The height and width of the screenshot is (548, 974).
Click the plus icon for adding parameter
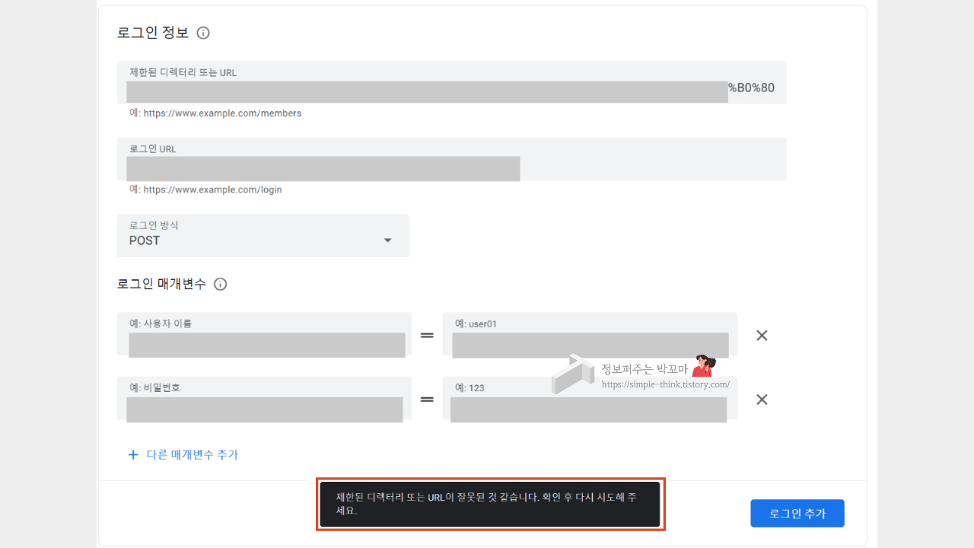[133, 454]
